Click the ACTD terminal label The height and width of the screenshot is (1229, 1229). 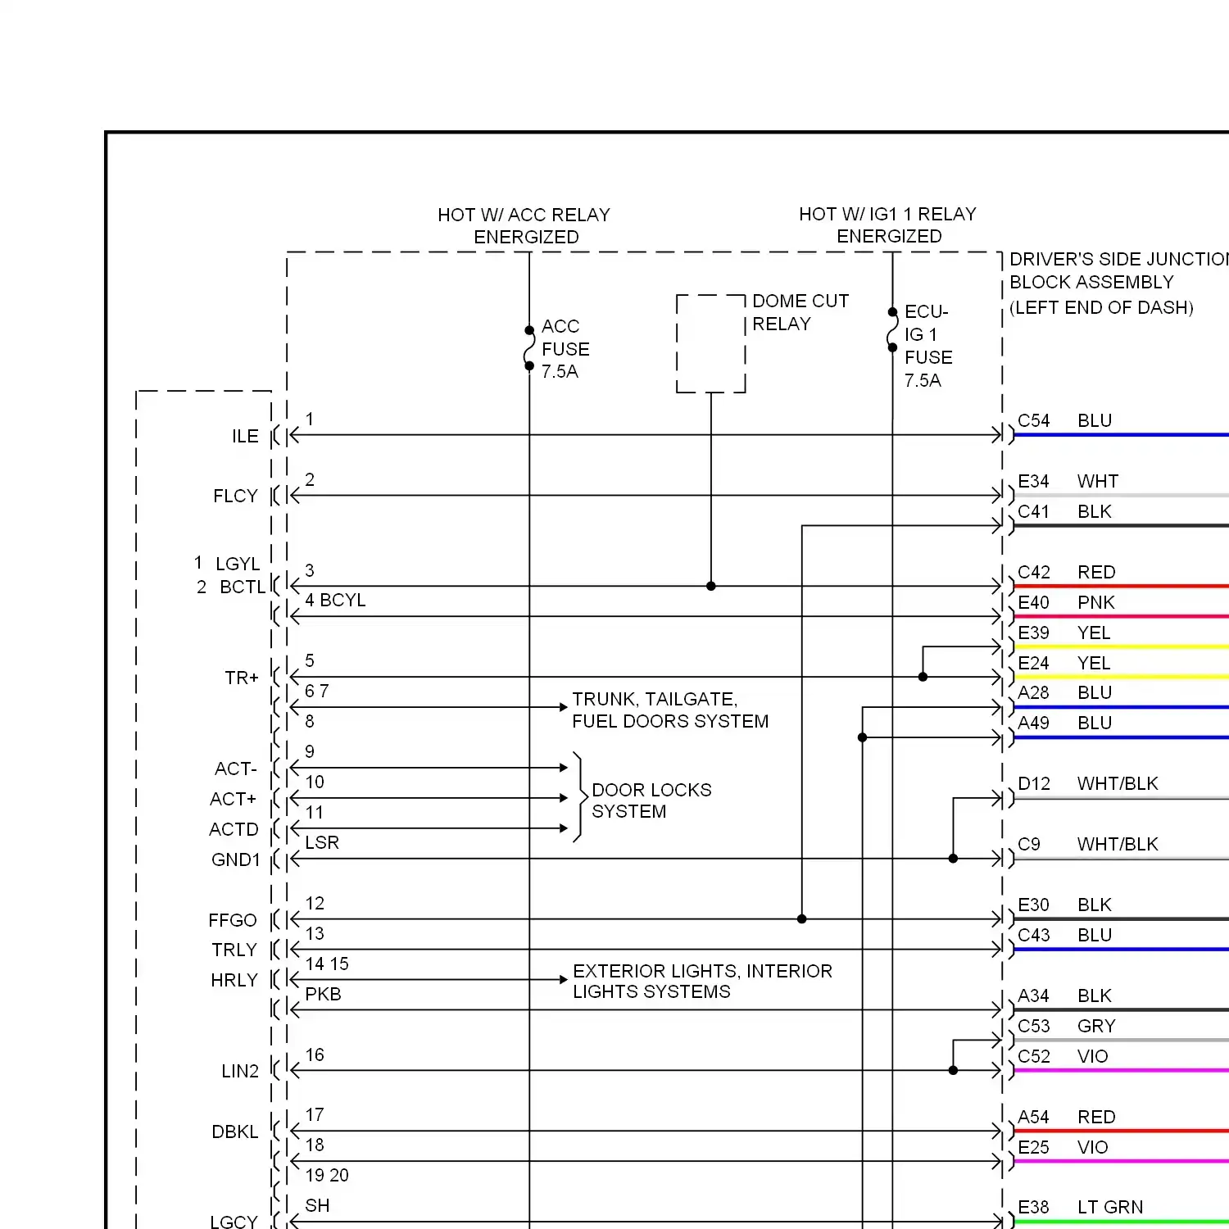(234, 829)
